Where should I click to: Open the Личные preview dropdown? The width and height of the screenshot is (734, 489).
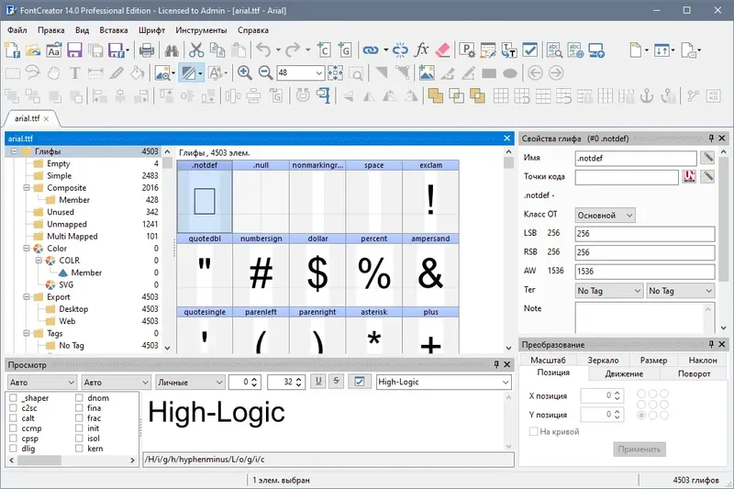click(x=190, y=383)
